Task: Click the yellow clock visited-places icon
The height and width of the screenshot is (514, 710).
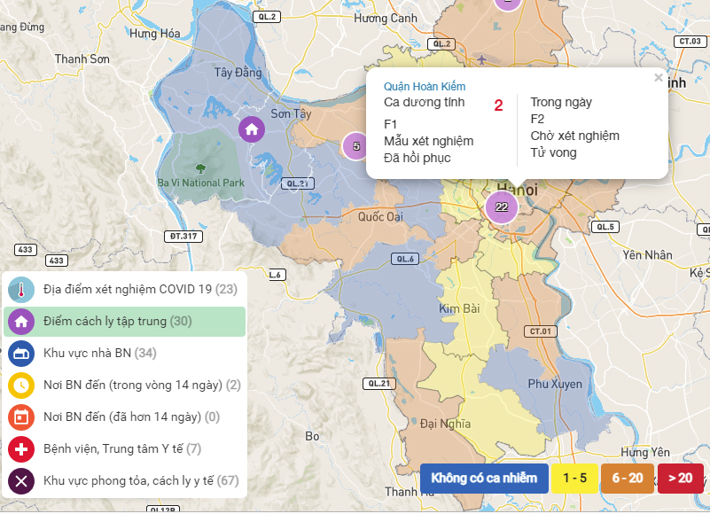Action: coord(21,385)
